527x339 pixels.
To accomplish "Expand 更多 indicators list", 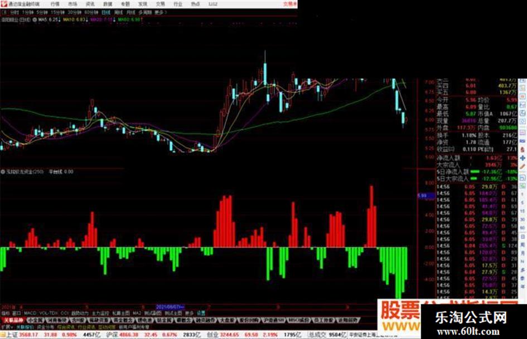I will tap(189, 313).
